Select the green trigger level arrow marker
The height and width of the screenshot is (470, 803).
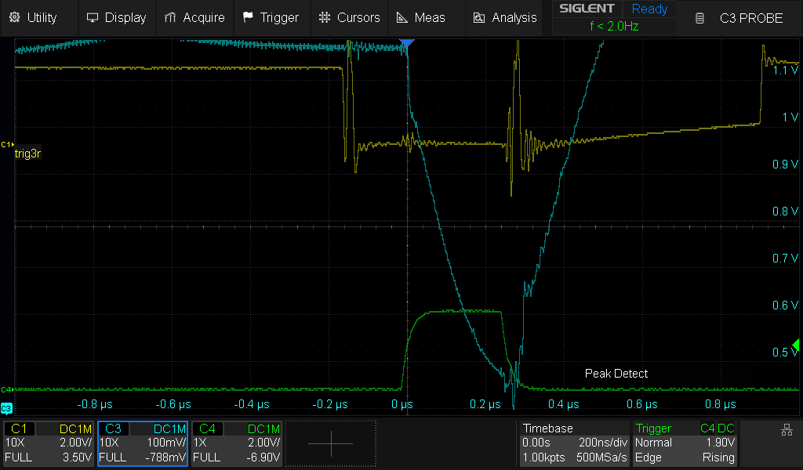click(796, 345)
